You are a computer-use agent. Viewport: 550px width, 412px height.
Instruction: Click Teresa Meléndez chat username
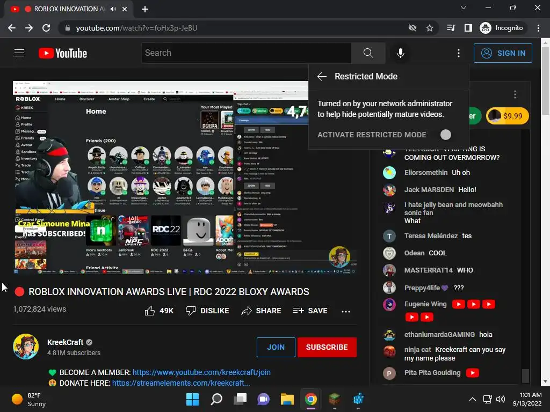tap(431, 236)
